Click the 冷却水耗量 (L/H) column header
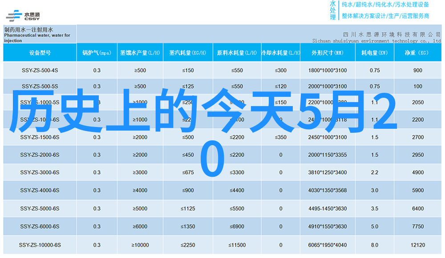This screenshot has width=445, height=258. [280, 52]
